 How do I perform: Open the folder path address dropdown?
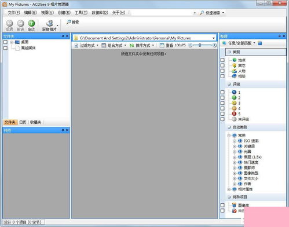214,38
